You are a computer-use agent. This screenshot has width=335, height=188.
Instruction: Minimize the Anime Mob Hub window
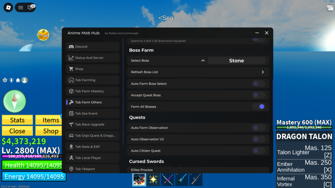257,33
